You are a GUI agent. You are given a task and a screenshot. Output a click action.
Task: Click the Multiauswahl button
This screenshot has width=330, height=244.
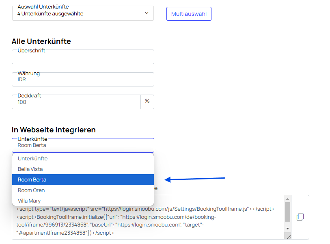click(189, 14)
